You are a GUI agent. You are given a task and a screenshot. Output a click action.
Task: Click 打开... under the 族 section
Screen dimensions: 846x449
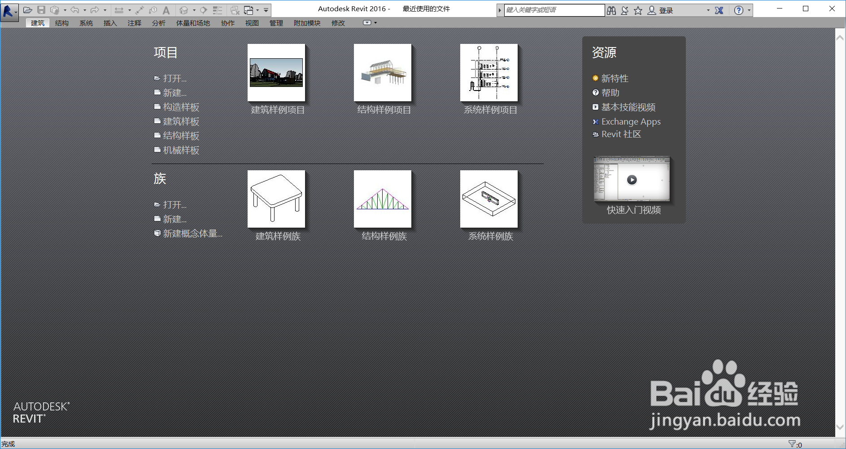click(x=170, y=205)
